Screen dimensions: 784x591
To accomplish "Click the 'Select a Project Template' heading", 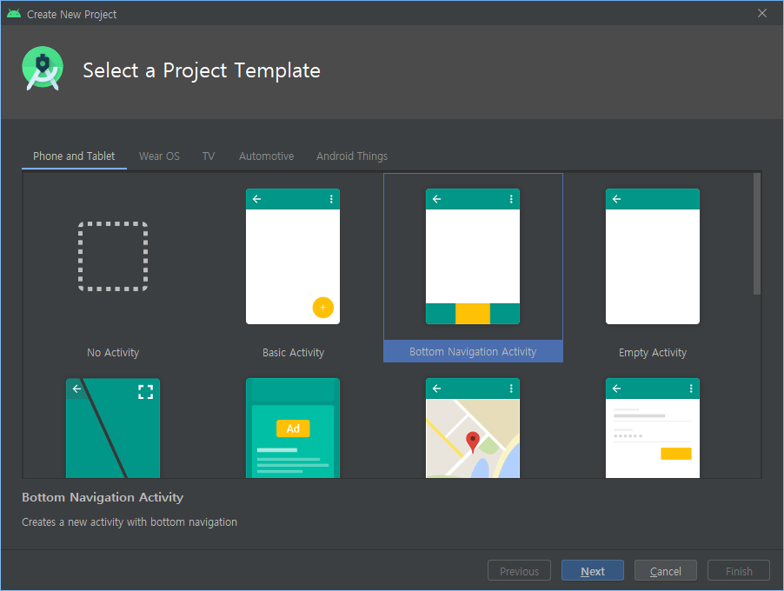I will (x=202, y=70).
